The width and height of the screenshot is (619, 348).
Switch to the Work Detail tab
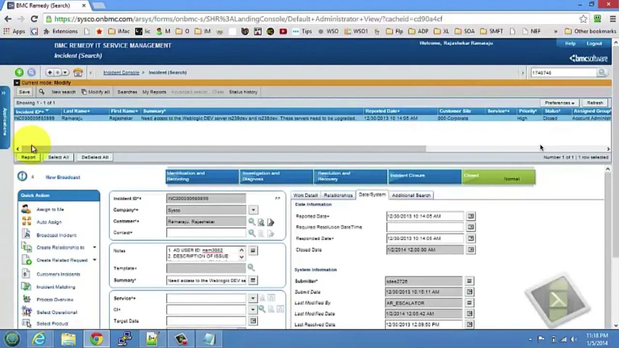tap(305, 195)
